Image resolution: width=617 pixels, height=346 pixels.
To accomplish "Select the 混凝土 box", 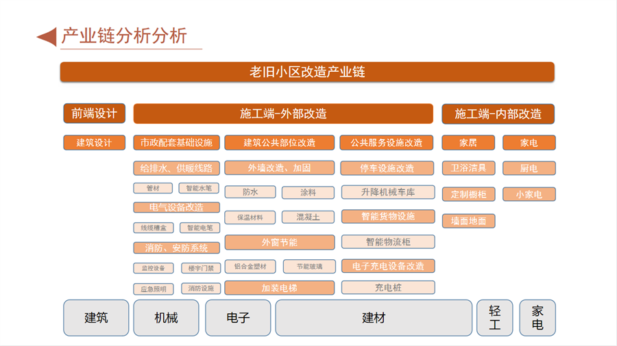I will tap(308, 217).
